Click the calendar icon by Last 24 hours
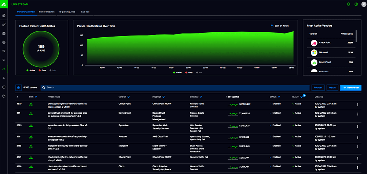The height and width of the screenshot is (174, 367). tap(272, 26)
